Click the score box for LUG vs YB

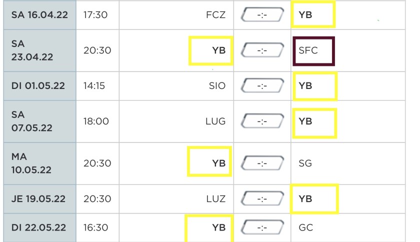[x=262, y=121]
